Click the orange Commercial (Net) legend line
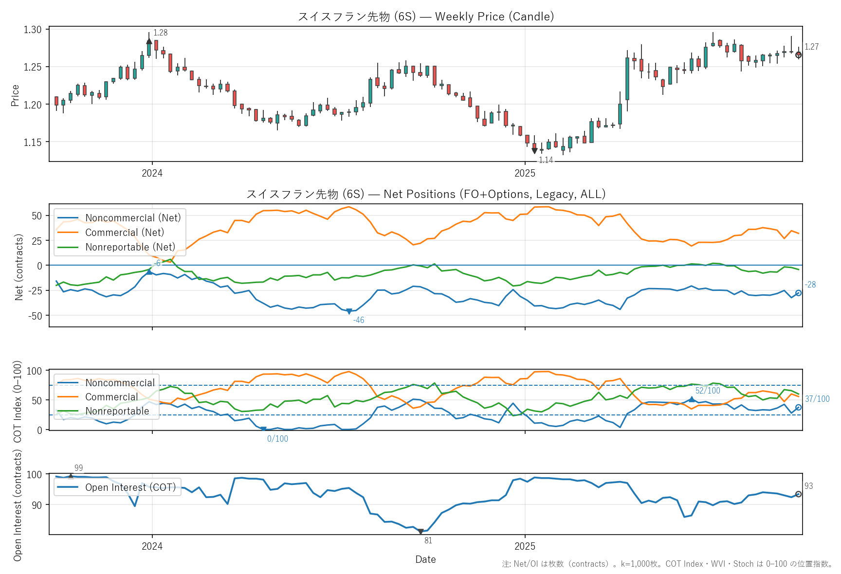 (x=68, y=233)
